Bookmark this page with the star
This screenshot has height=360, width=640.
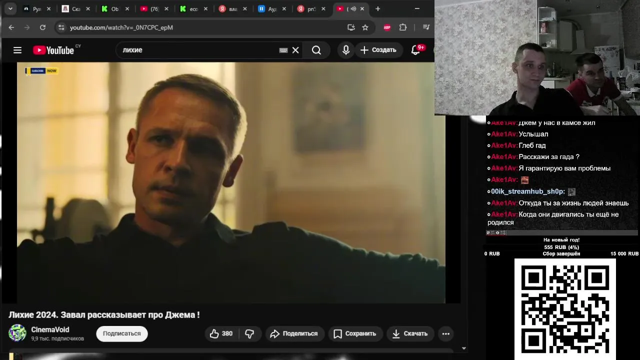pos(365,27)
